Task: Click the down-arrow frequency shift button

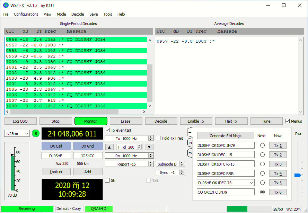Action: point(149,147)
